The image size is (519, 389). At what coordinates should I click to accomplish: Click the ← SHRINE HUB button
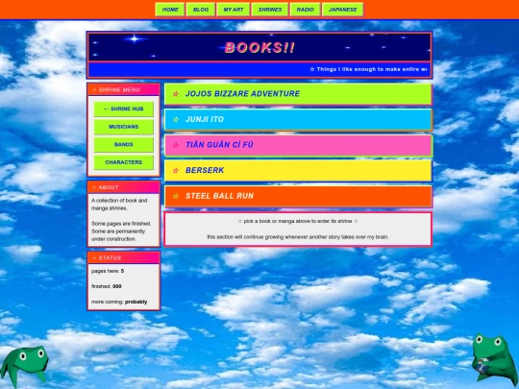(123, 109)
